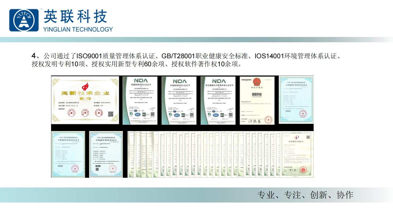Screen dimensions: 393x217
Task: Click the YLTECH circular logo icon
Action: (x=24, y=20)
